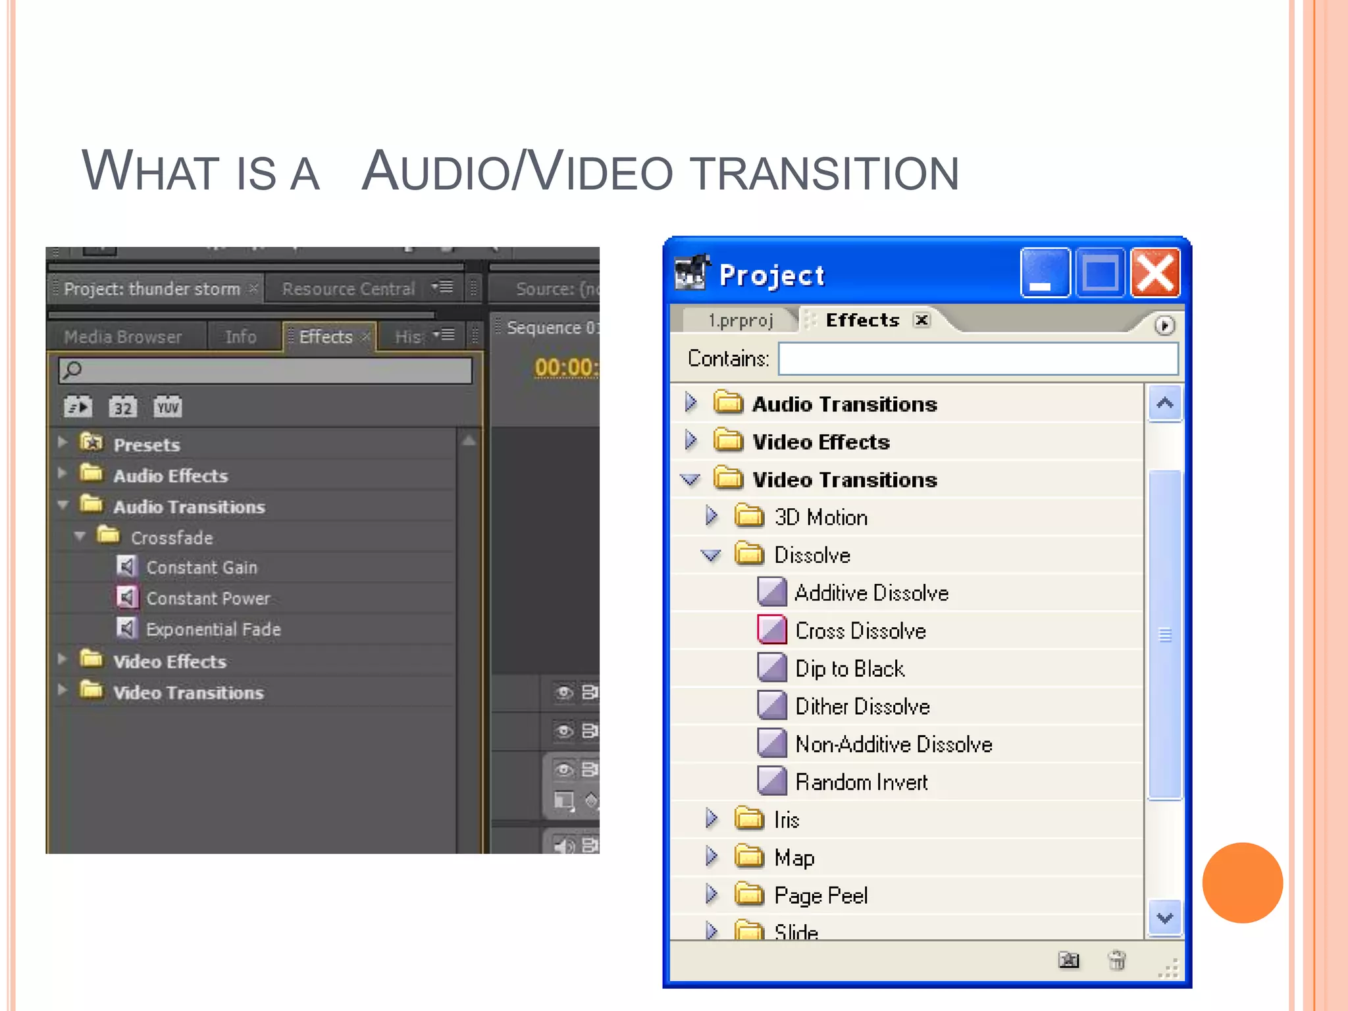Click the Cross Dissolve transition icon
The width and height of the screenshot is (1348, 1011).
[x=771, y=630]
